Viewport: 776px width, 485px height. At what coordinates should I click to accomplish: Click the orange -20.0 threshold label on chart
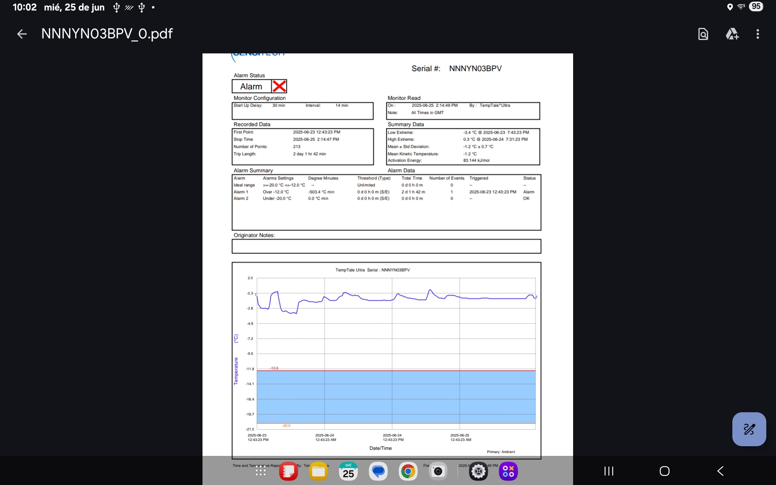(286, 426)
